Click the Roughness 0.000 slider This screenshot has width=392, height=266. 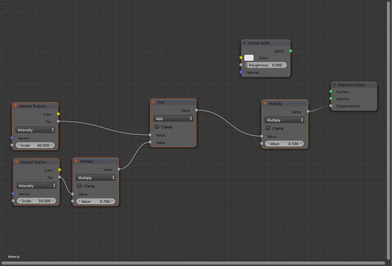coord(266,65)
